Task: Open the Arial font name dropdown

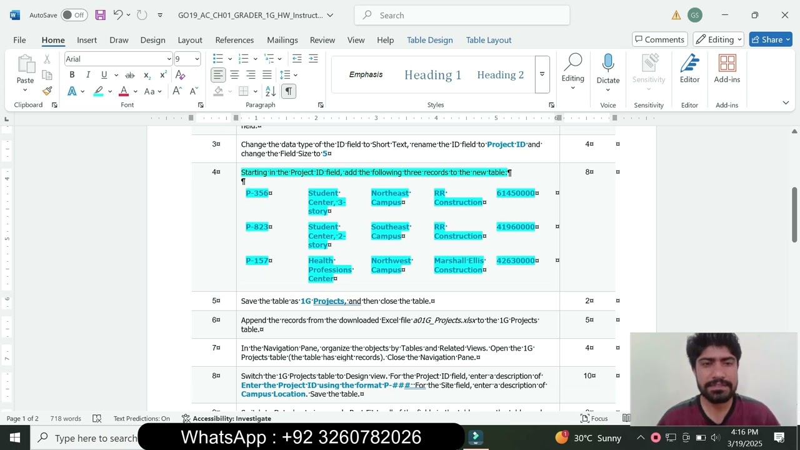Action: tap(169, 59)
